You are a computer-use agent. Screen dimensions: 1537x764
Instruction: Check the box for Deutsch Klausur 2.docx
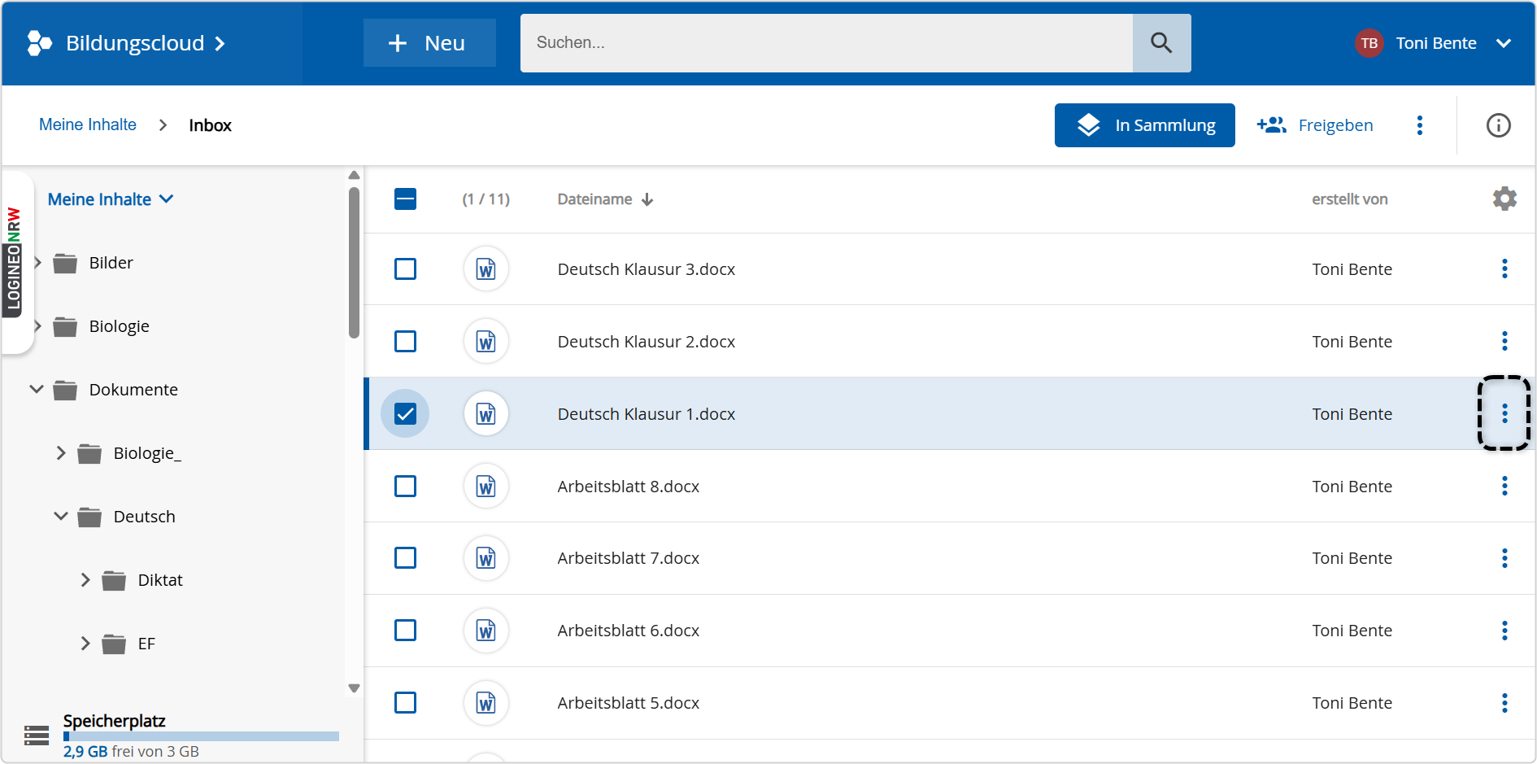(x=405, y=341)
